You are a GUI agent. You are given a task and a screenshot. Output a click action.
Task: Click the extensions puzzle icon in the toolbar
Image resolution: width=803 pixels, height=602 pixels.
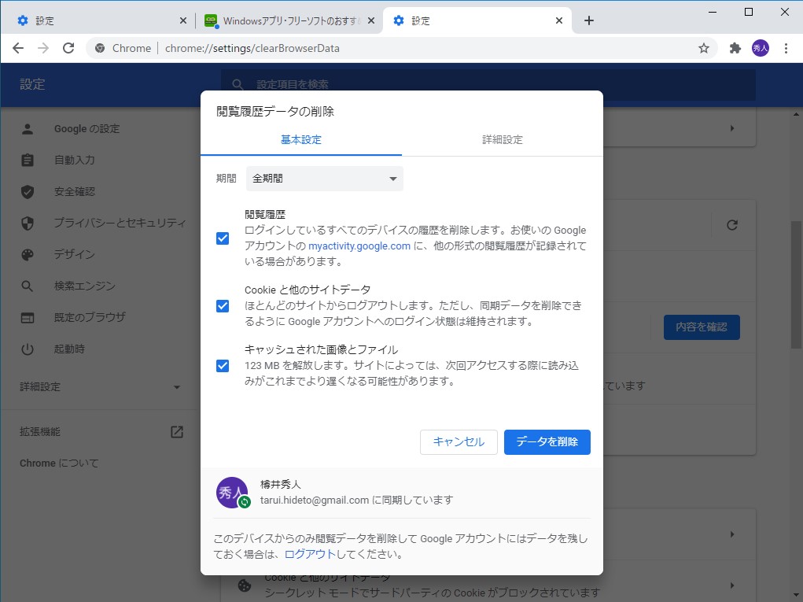tap(735, 48)
